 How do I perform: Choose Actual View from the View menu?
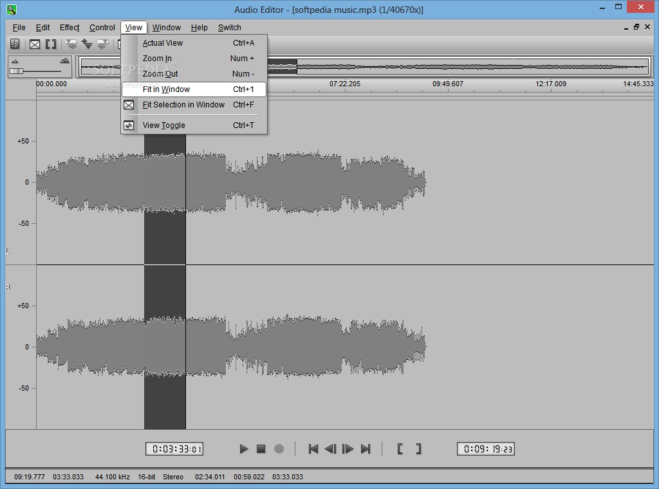point(194,43)
